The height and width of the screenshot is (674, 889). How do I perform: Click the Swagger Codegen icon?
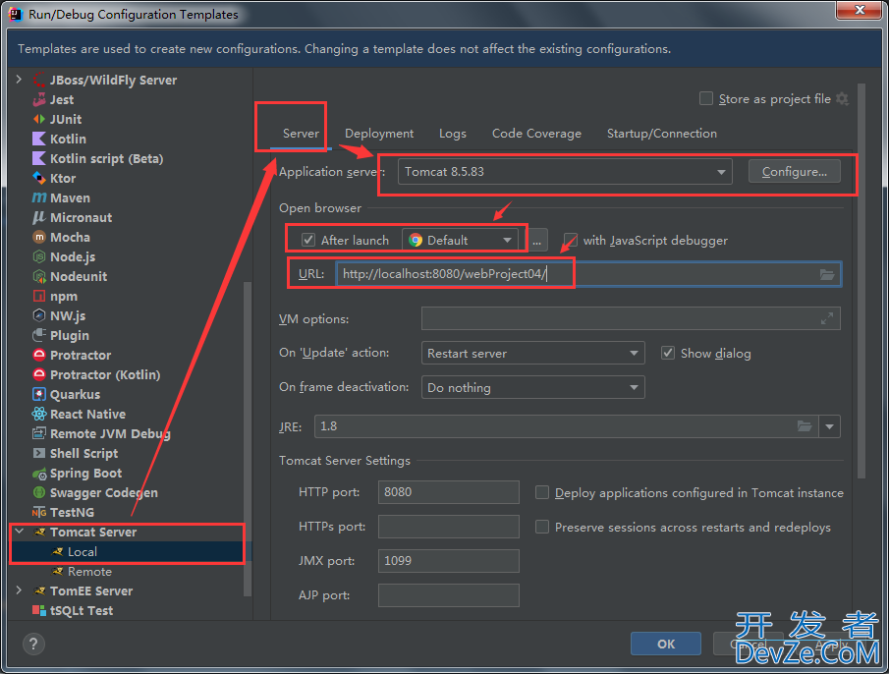pos(39,492)
